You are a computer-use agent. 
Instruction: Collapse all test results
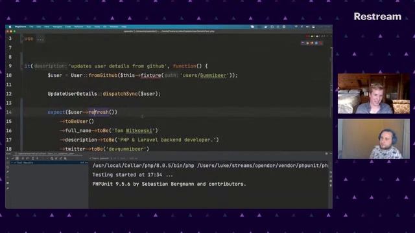pos(38,159)
